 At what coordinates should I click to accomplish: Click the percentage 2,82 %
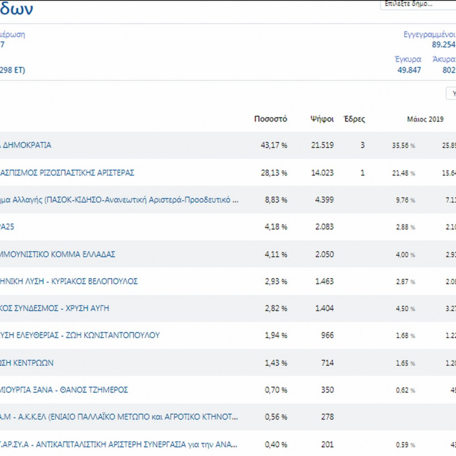tap(276, 308)
